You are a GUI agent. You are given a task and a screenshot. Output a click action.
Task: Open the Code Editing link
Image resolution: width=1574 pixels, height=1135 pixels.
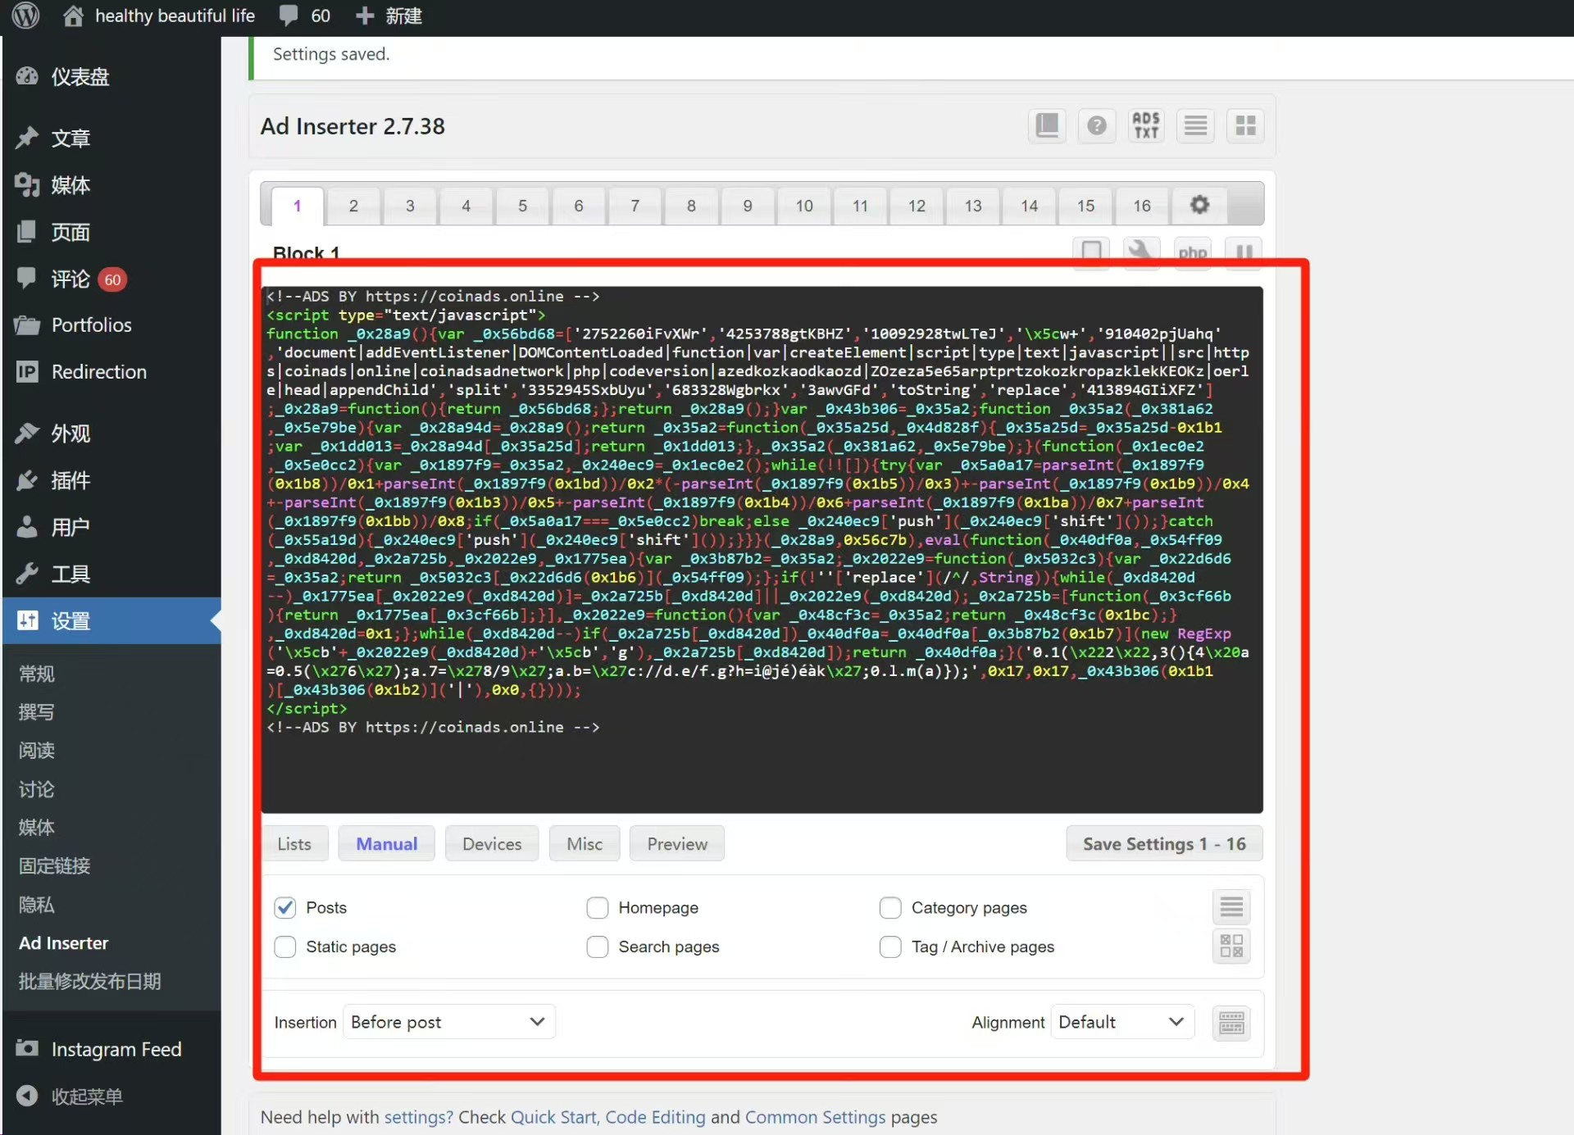(x=655, y=1117)
